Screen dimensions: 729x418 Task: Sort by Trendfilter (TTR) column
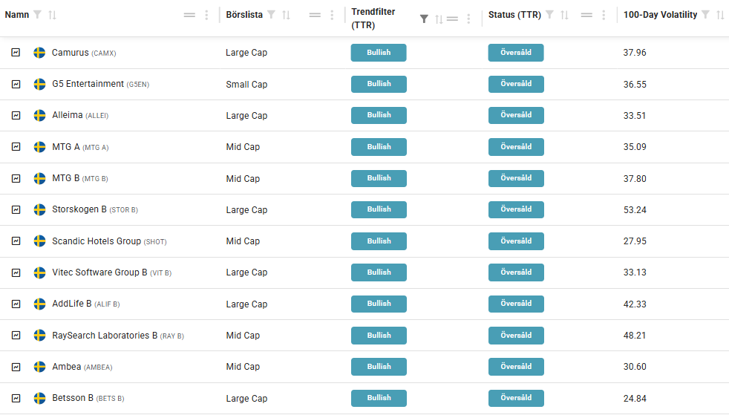(439, 19)
